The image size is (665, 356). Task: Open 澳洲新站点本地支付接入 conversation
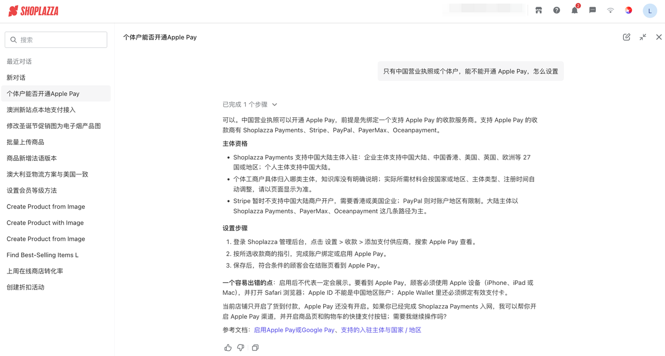(x=56, y=110)
